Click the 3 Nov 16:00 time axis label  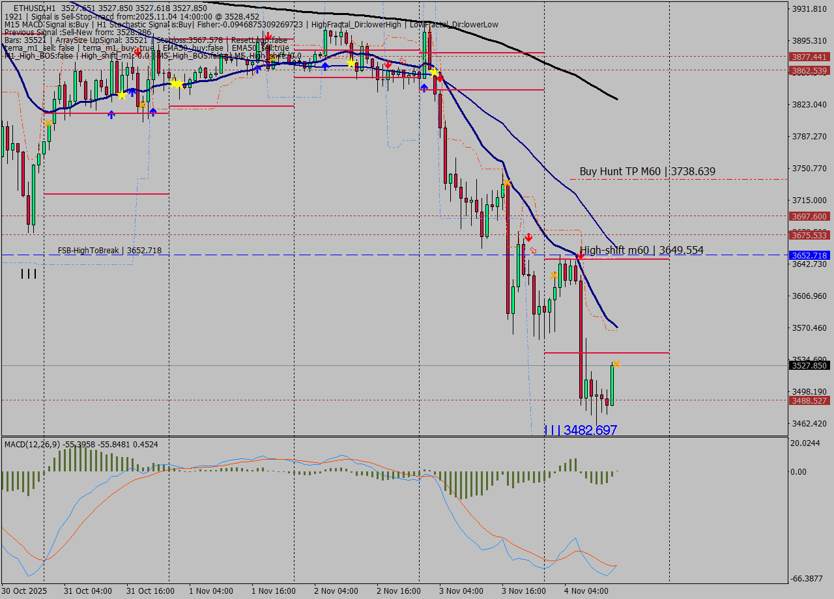pos(523,591)
